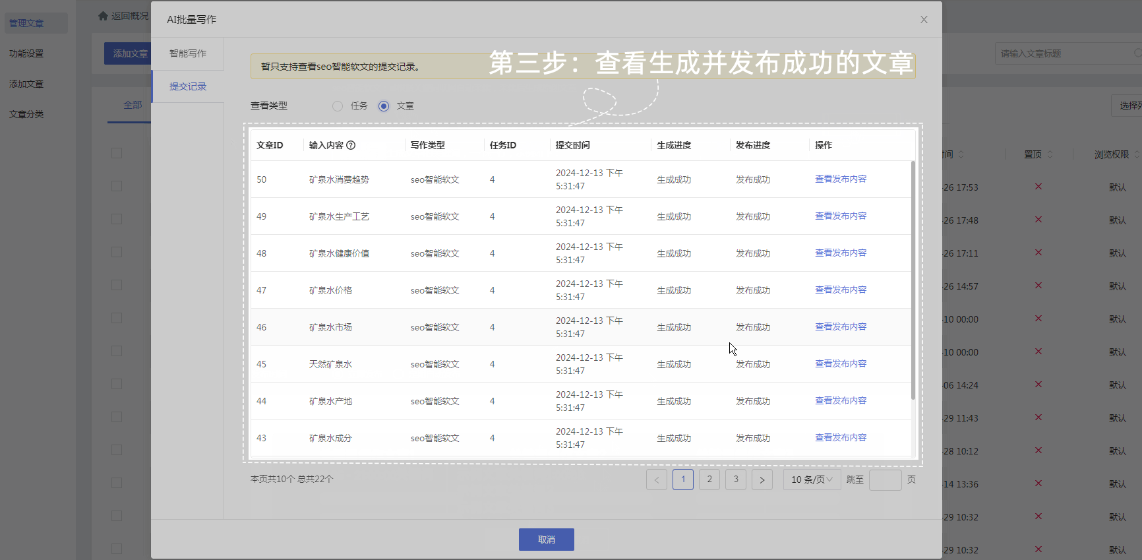Image resolution: width=1142 pixels, height=560 pixels.
Task: Click the help icon next to 输入内容
Action: tap(351, 145)
